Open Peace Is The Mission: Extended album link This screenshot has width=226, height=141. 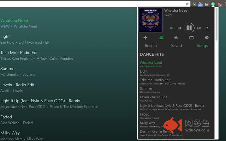(x=74, y=107)
